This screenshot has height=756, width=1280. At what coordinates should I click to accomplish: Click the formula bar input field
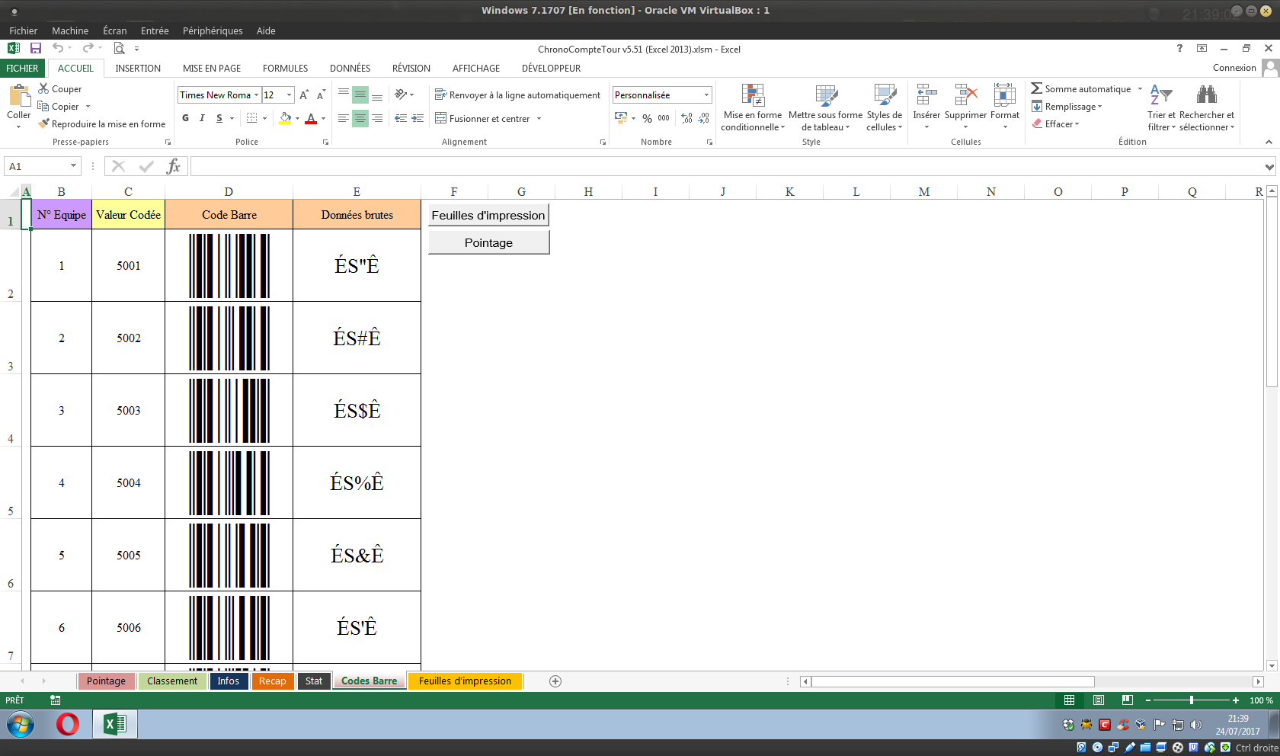click(x=724, y=166)
